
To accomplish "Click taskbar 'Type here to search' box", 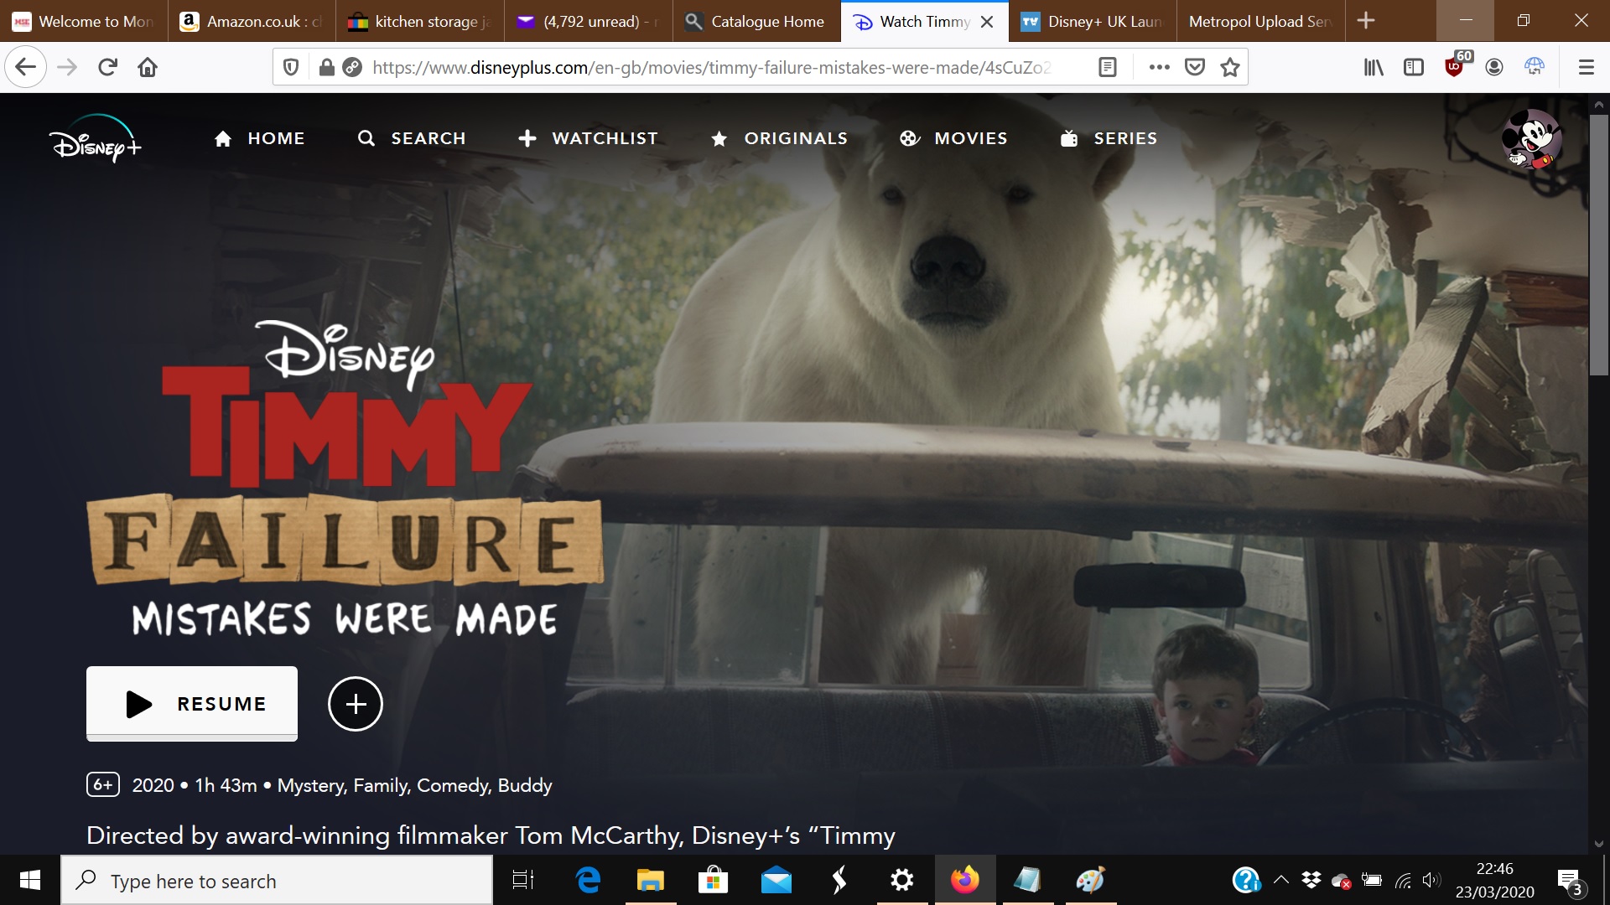I will 277,881.
